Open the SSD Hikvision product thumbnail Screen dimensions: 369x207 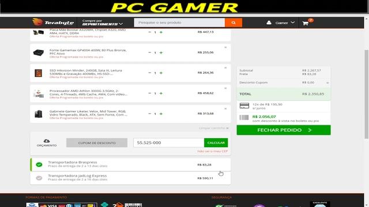point(39,73)
